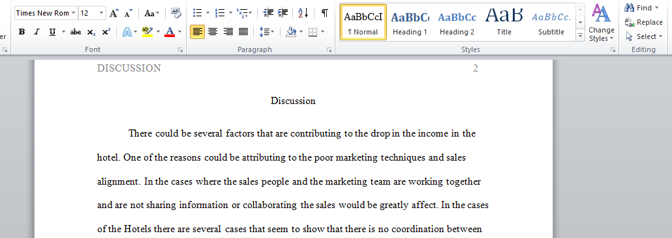Viewport: 672px width, 238px height.
Task: Click the word 'collaborating' in the document
Action: pos(269,205)
